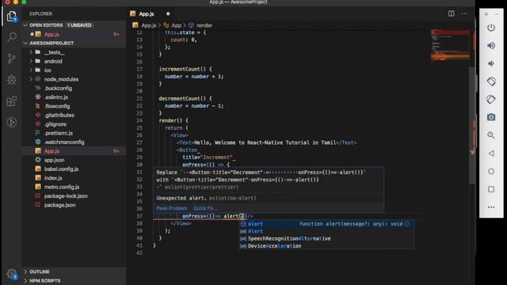Raise the emulator volume
The width and height of the screenshot is (507, 285).
491,46
